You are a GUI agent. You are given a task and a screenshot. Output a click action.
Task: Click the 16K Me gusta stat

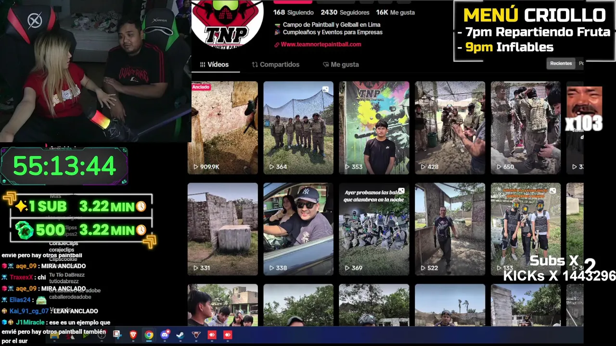(x=395, y=12)
